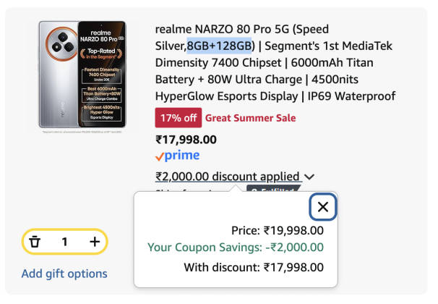Image resolution: width=438 pixels, height=304 pixels.
Task: Click the red "17% off" badge
Action: 177,118
